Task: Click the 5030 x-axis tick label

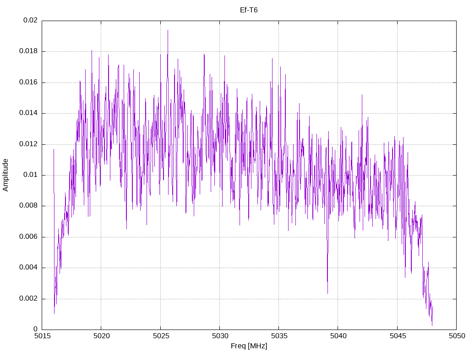Action: 220,336
